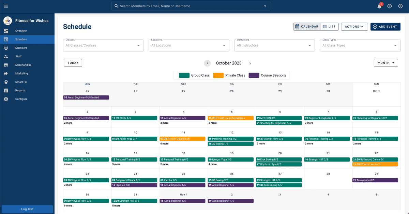Open Configure using the gear icon
The height and width of the screenshot is (214, 409).
coord(6,99)
